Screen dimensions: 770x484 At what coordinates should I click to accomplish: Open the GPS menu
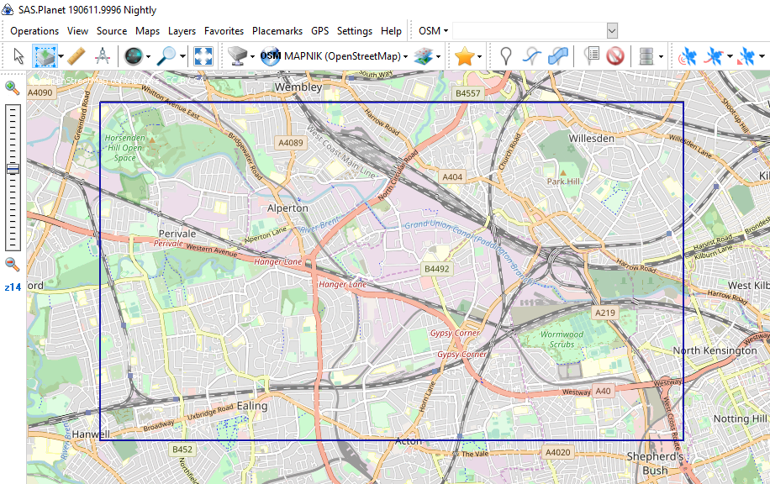(319, 31)
